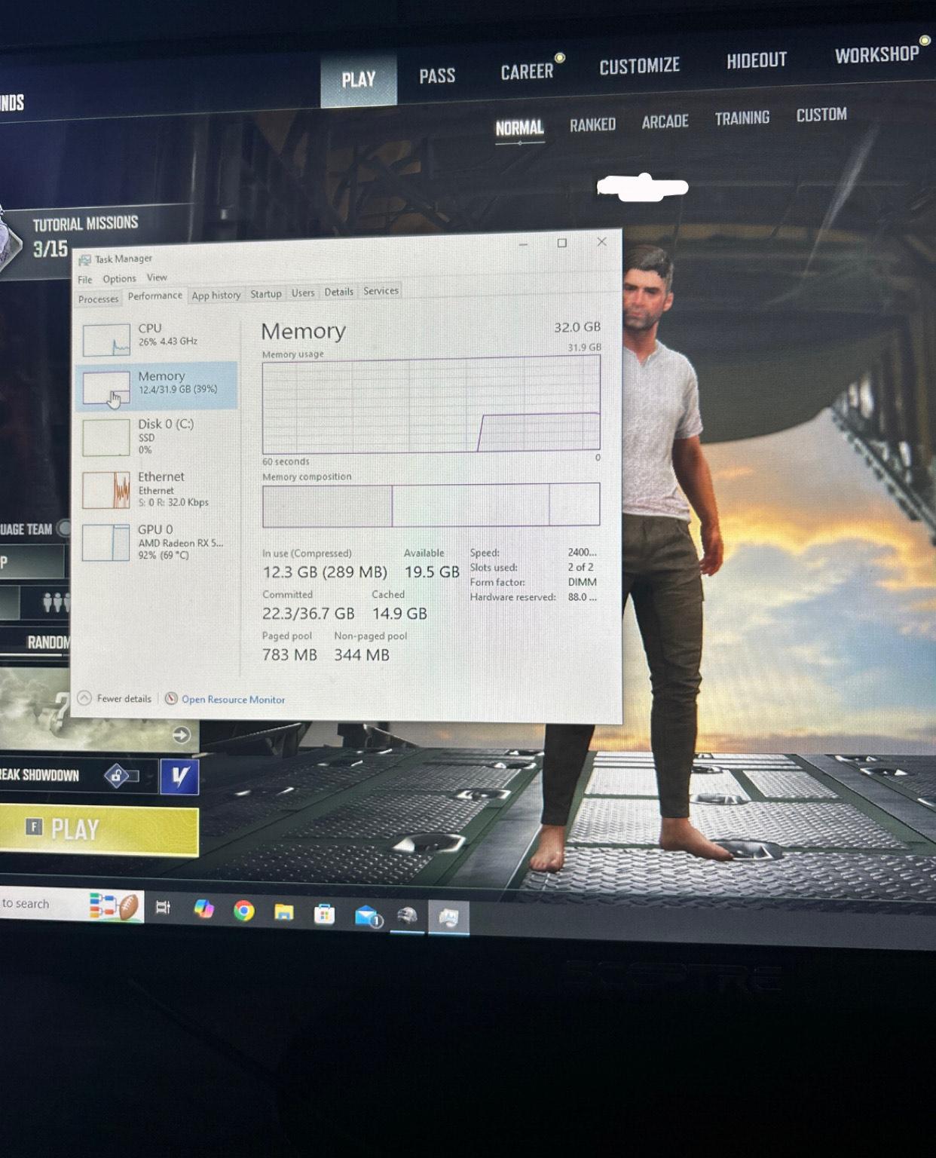Select ARCADE match mode
936x1158 pixels.
coord(665,121)
